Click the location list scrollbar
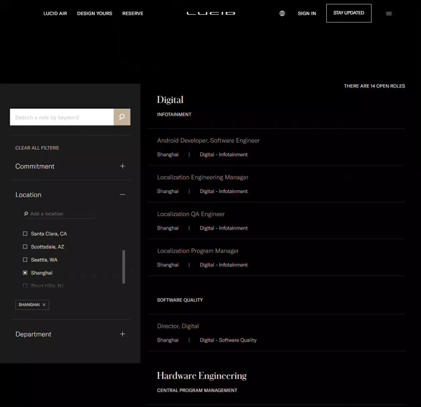This screenshot has height=407, width=421. 124,267
